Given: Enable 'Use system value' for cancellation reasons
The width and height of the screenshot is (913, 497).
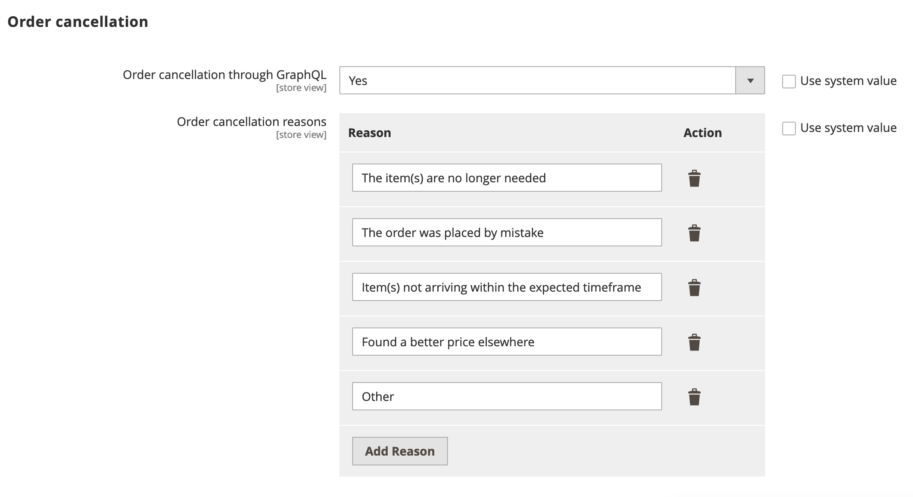Looking at the screenshot, I should click(x=789, y=128).
